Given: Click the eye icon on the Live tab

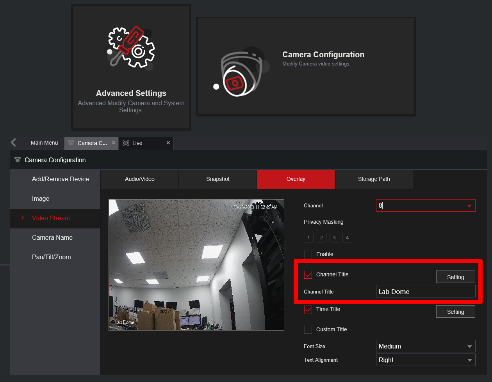Looking at the screenshot, I should [126, 143].
